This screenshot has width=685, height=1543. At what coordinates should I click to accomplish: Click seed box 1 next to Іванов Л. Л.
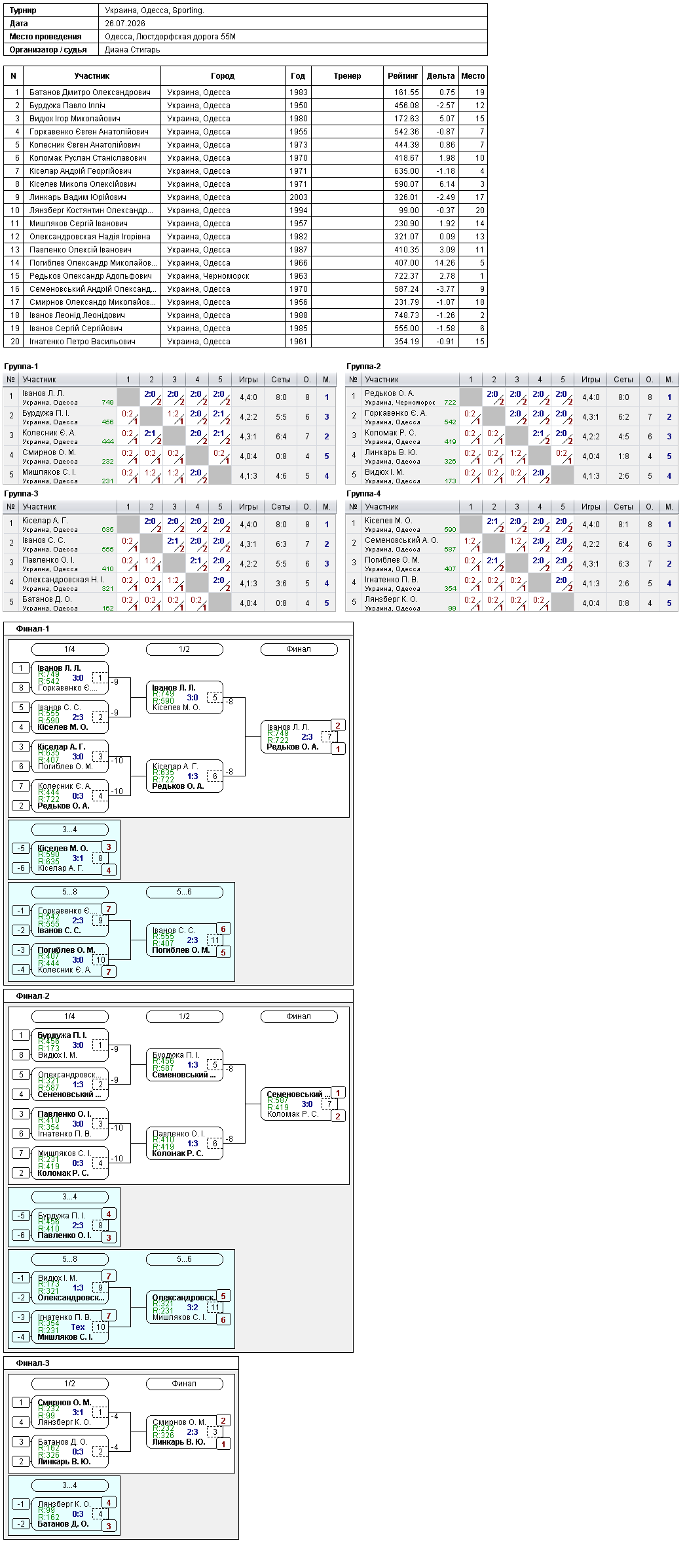21,668
